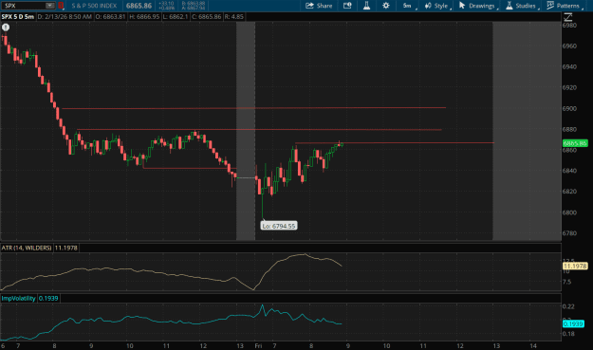Select the red horizontal line near 6900
The height and width of the screenshot is (350, 593).
click(x=253, y=108)
